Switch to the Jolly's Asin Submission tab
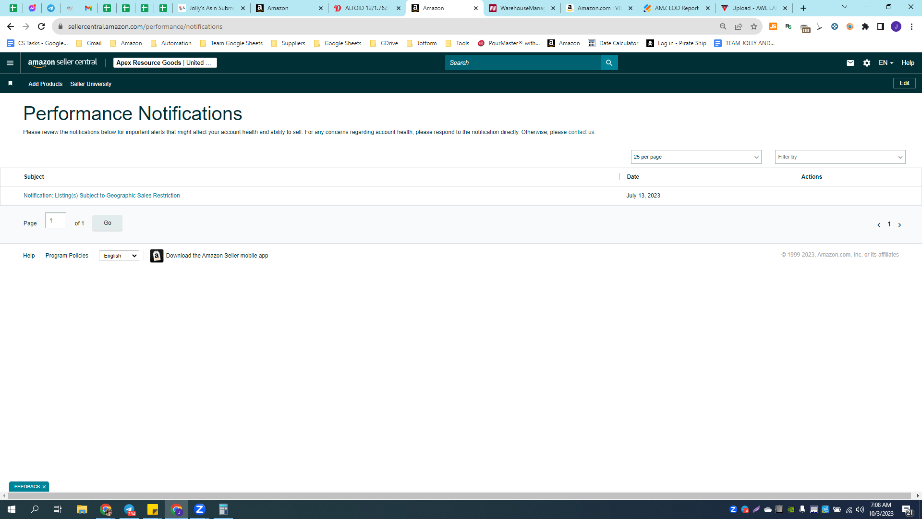 [x=211, y=8]
